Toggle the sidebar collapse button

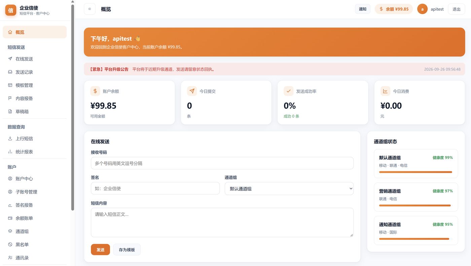(x=90, y=9)
